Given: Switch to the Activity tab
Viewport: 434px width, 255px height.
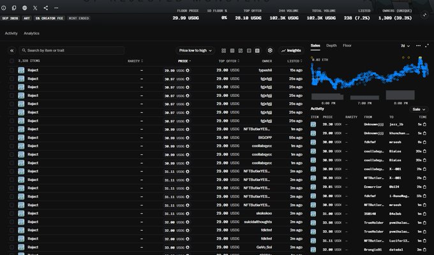Looking at the screenshot, I should pos(11,33).
